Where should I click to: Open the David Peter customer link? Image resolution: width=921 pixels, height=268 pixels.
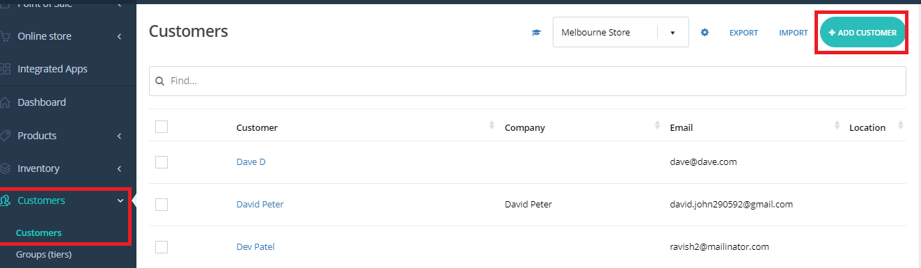260,204
